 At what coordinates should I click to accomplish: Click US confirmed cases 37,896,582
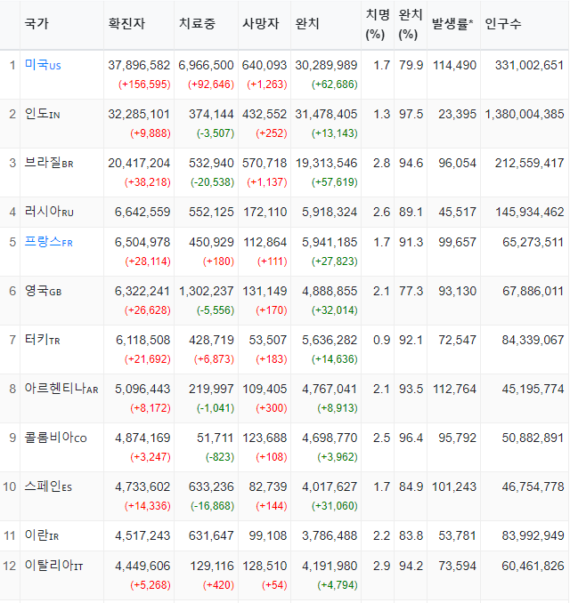tap(139, 65)
